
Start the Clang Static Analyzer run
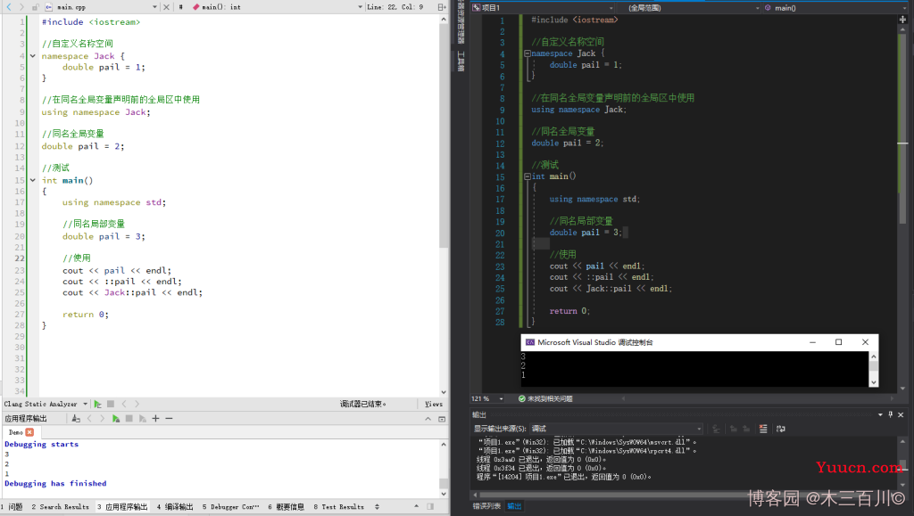pos(97,404)
